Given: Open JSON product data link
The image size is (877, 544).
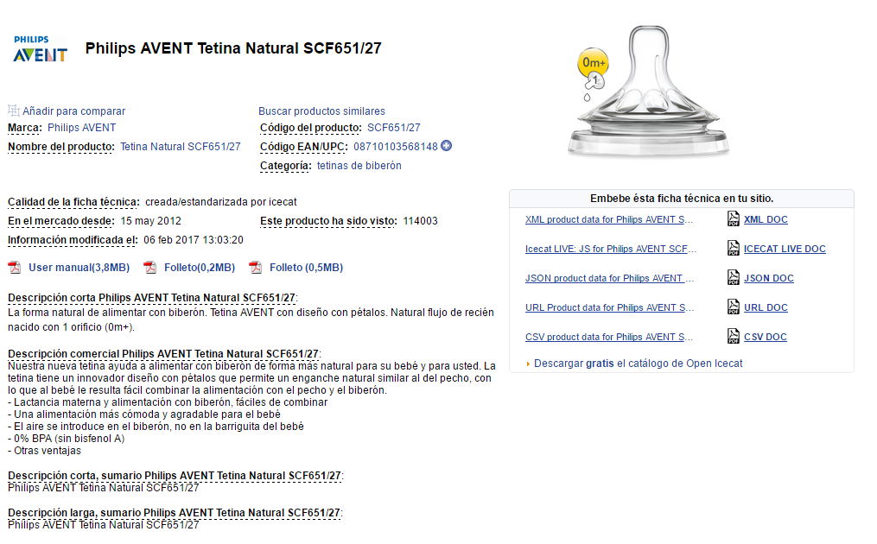Looking at the screenshot, I should (x=609, y=279).
